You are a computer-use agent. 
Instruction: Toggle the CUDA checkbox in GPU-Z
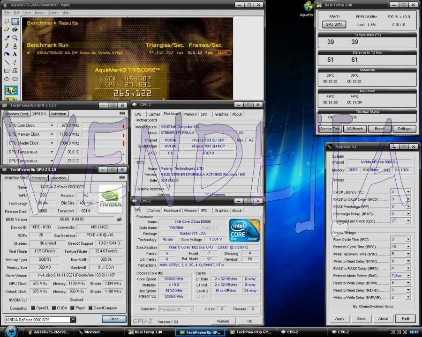coord(54,308)
